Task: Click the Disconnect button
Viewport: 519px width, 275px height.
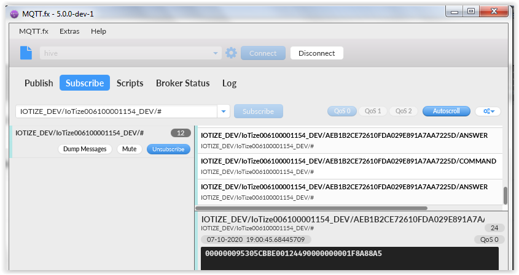Action: click(x=317, y=53)
